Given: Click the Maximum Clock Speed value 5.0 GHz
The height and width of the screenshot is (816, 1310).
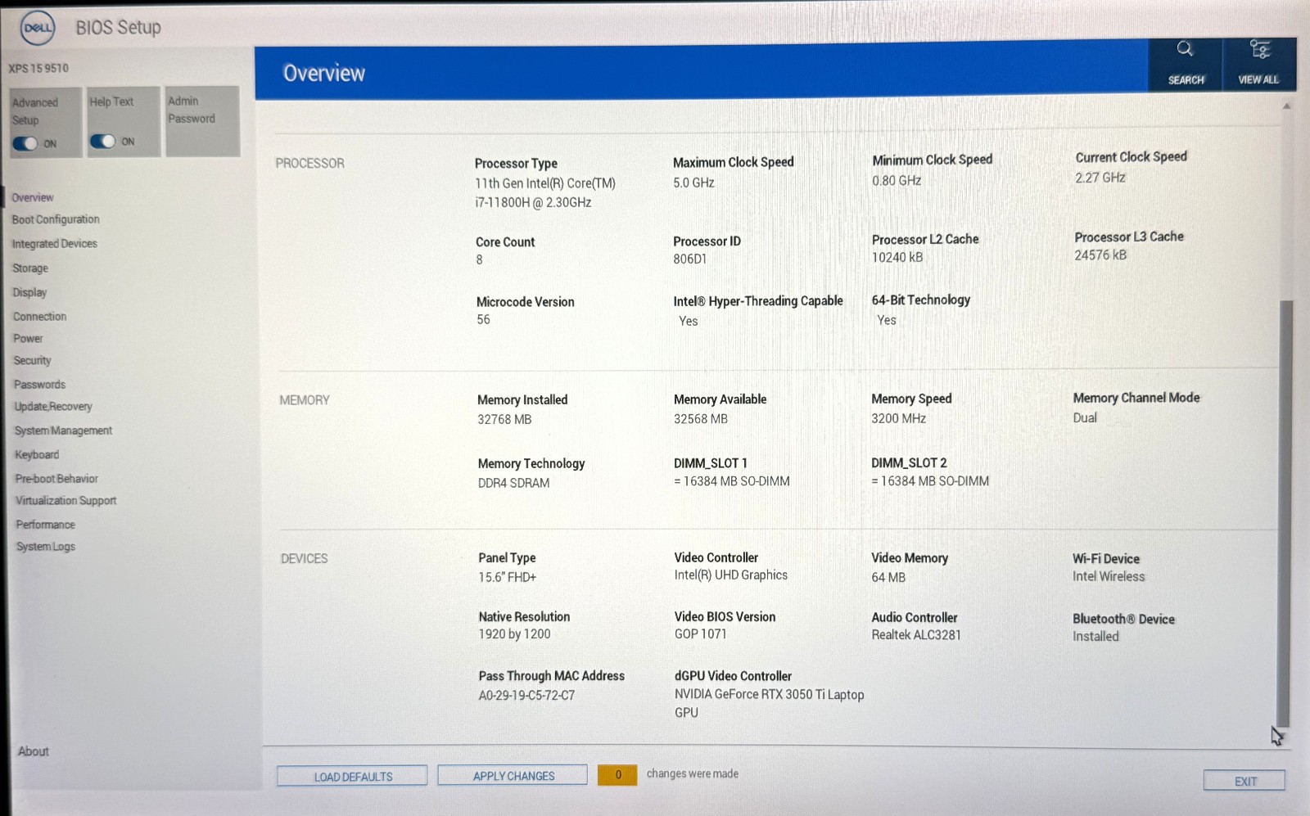Looking at the screenshot, I should (x=693, y=183).
